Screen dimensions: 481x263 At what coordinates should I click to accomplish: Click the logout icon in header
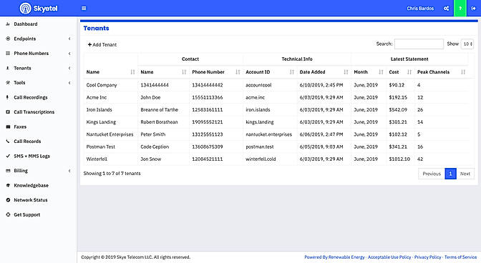coord(473,9)
